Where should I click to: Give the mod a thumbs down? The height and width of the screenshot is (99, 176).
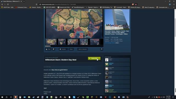(x=54, y=49)
